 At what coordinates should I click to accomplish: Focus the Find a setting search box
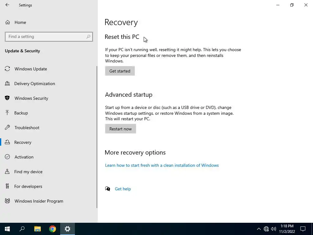point(49,37)
